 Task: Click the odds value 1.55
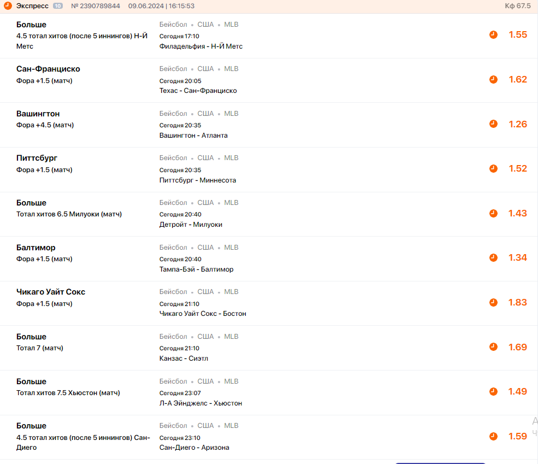click(x=518, y=34)
